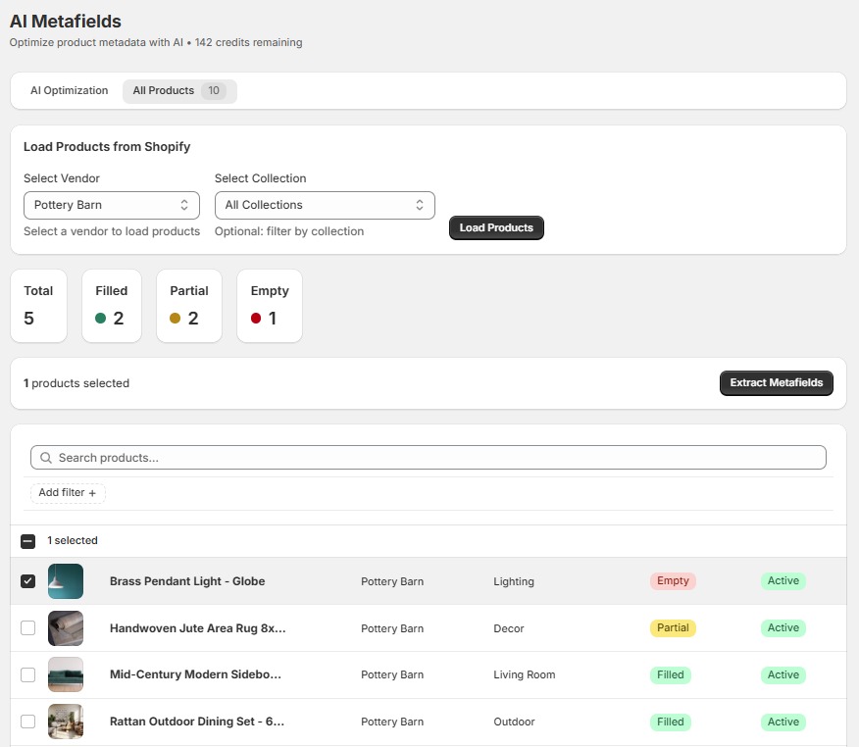
Task: Select the Handwoven Jute Area Rug checkbox
Action: tap(27, 628)
